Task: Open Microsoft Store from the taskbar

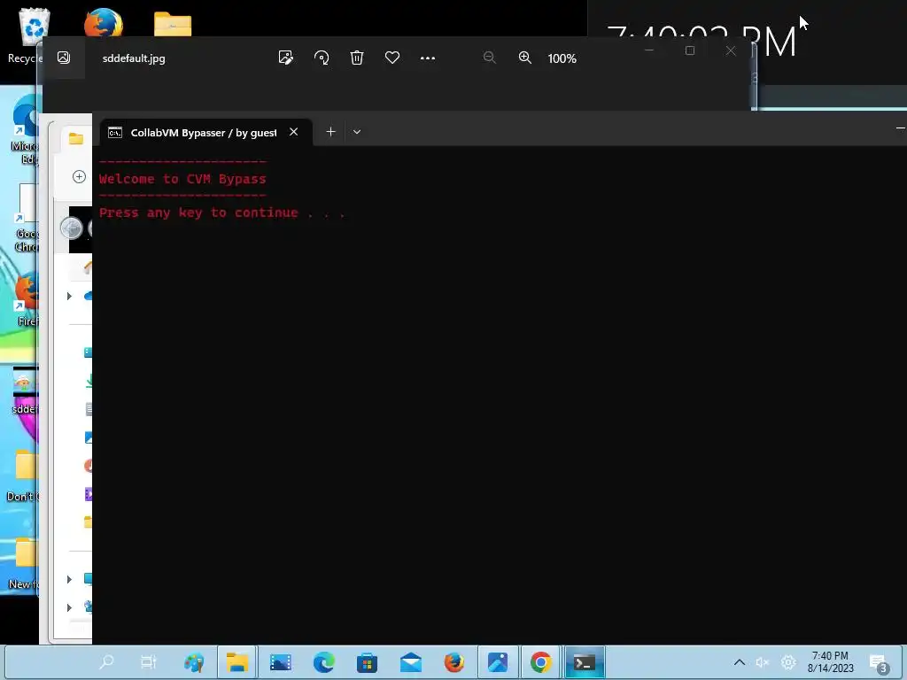Action: 367,662
